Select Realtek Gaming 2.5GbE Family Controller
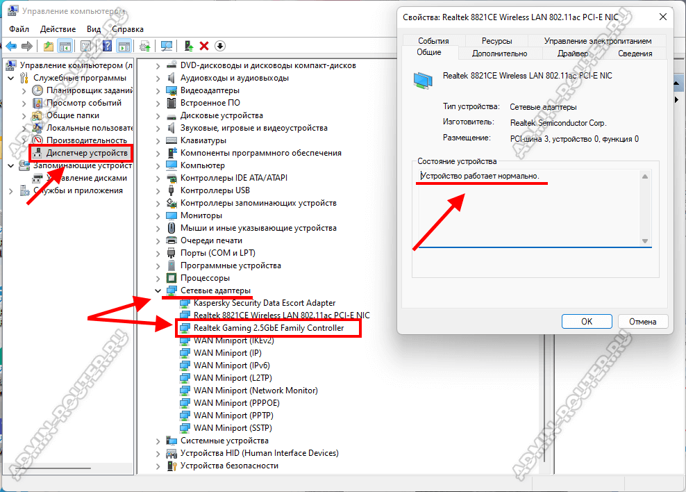The width and height of the screenshot is (686, 492). coord(268,328)
